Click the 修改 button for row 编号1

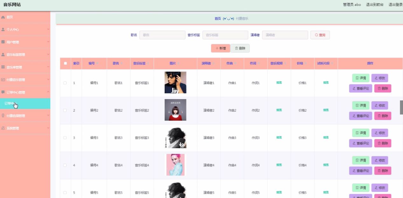coord(380,78)
